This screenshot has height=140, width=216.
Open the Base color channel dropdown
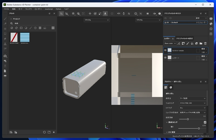pos(170,43)
